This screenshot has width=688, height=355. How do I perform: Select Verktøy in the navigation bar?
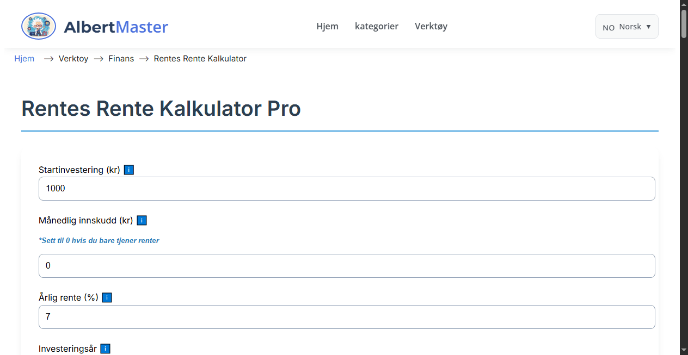click(431, 26)
